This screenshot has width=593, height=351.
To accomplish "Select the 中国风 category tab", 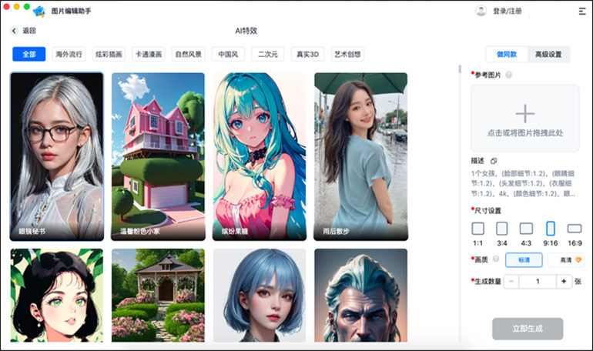I will tap(229, 54).
